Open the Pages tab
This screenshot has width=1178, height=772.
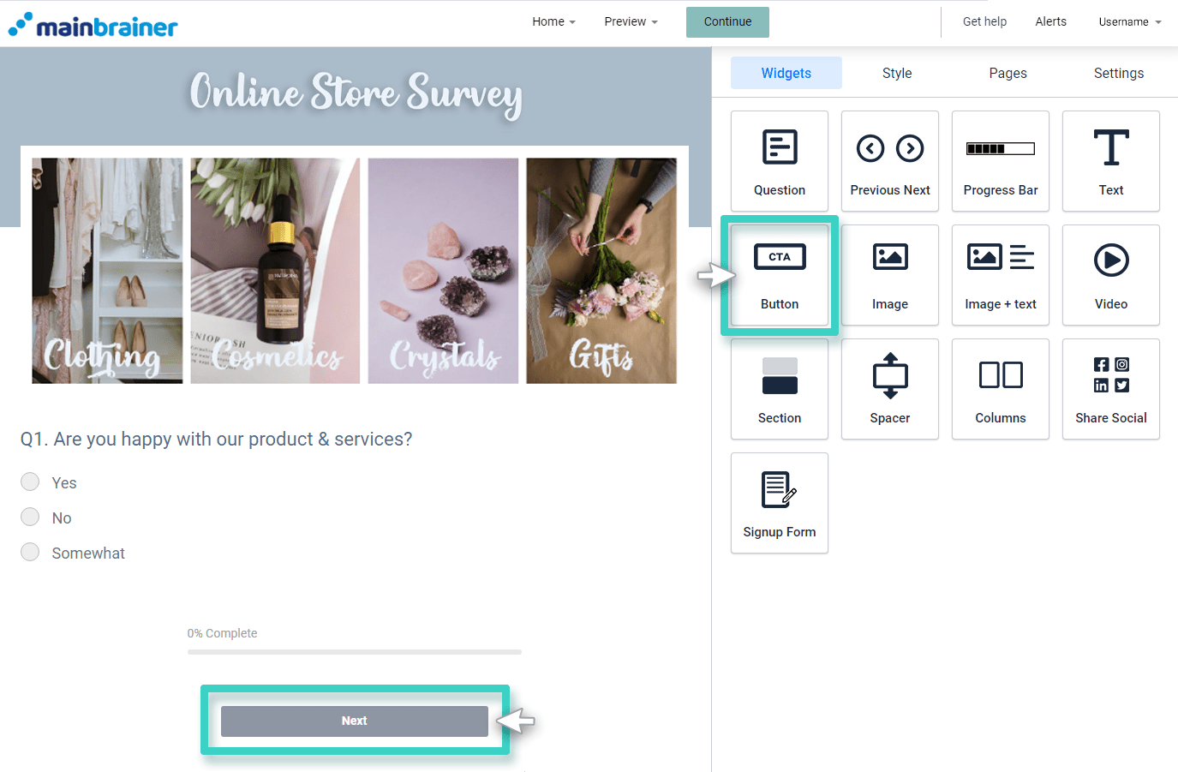pos(1008,74)
